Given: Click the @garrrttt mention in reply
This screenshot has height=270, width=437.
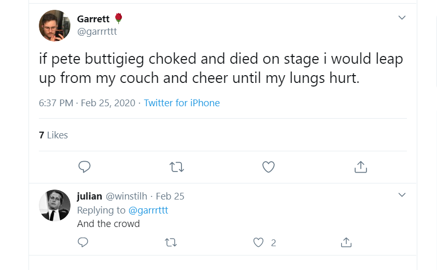Looking at the screenshot, I should pyautogui.click(x=148, y=210).
